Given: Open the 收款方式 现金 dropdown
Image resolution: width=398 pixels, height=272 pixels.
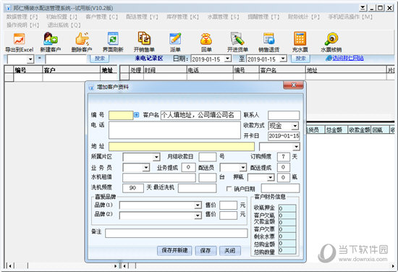Looking at the screenshot, I should tap(295, 126).
